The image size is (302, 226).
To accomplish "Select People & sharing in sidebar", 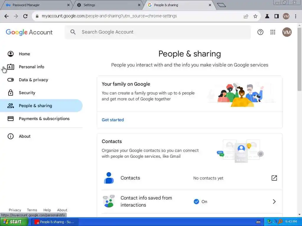I will tap(41, 106).
